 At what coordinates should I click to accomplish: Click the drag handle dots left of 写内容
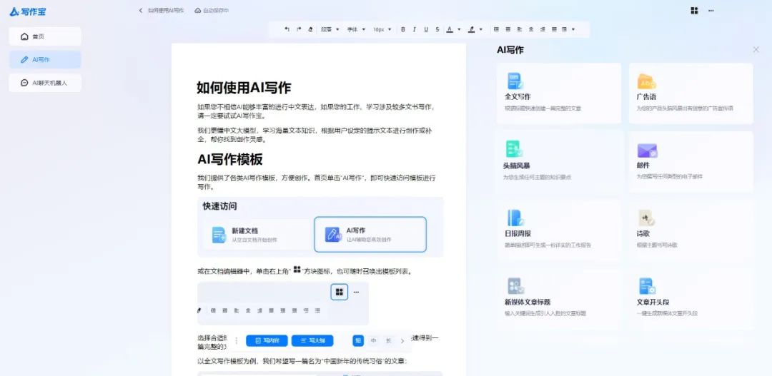(x=237, y=340)
